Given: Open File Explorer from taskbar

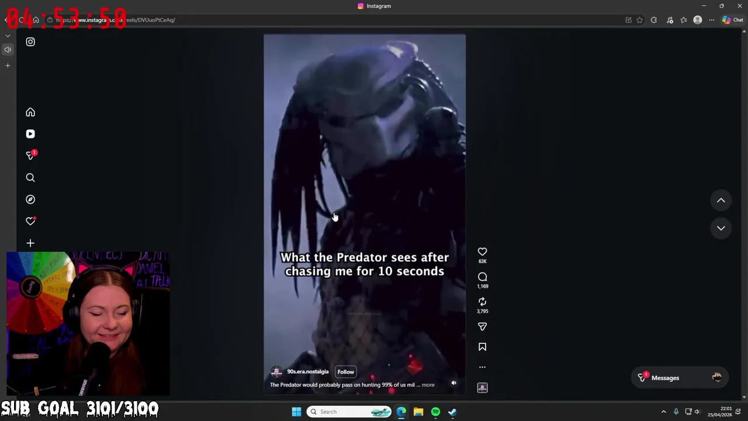Looking at the screenshot, I should 418,412.
